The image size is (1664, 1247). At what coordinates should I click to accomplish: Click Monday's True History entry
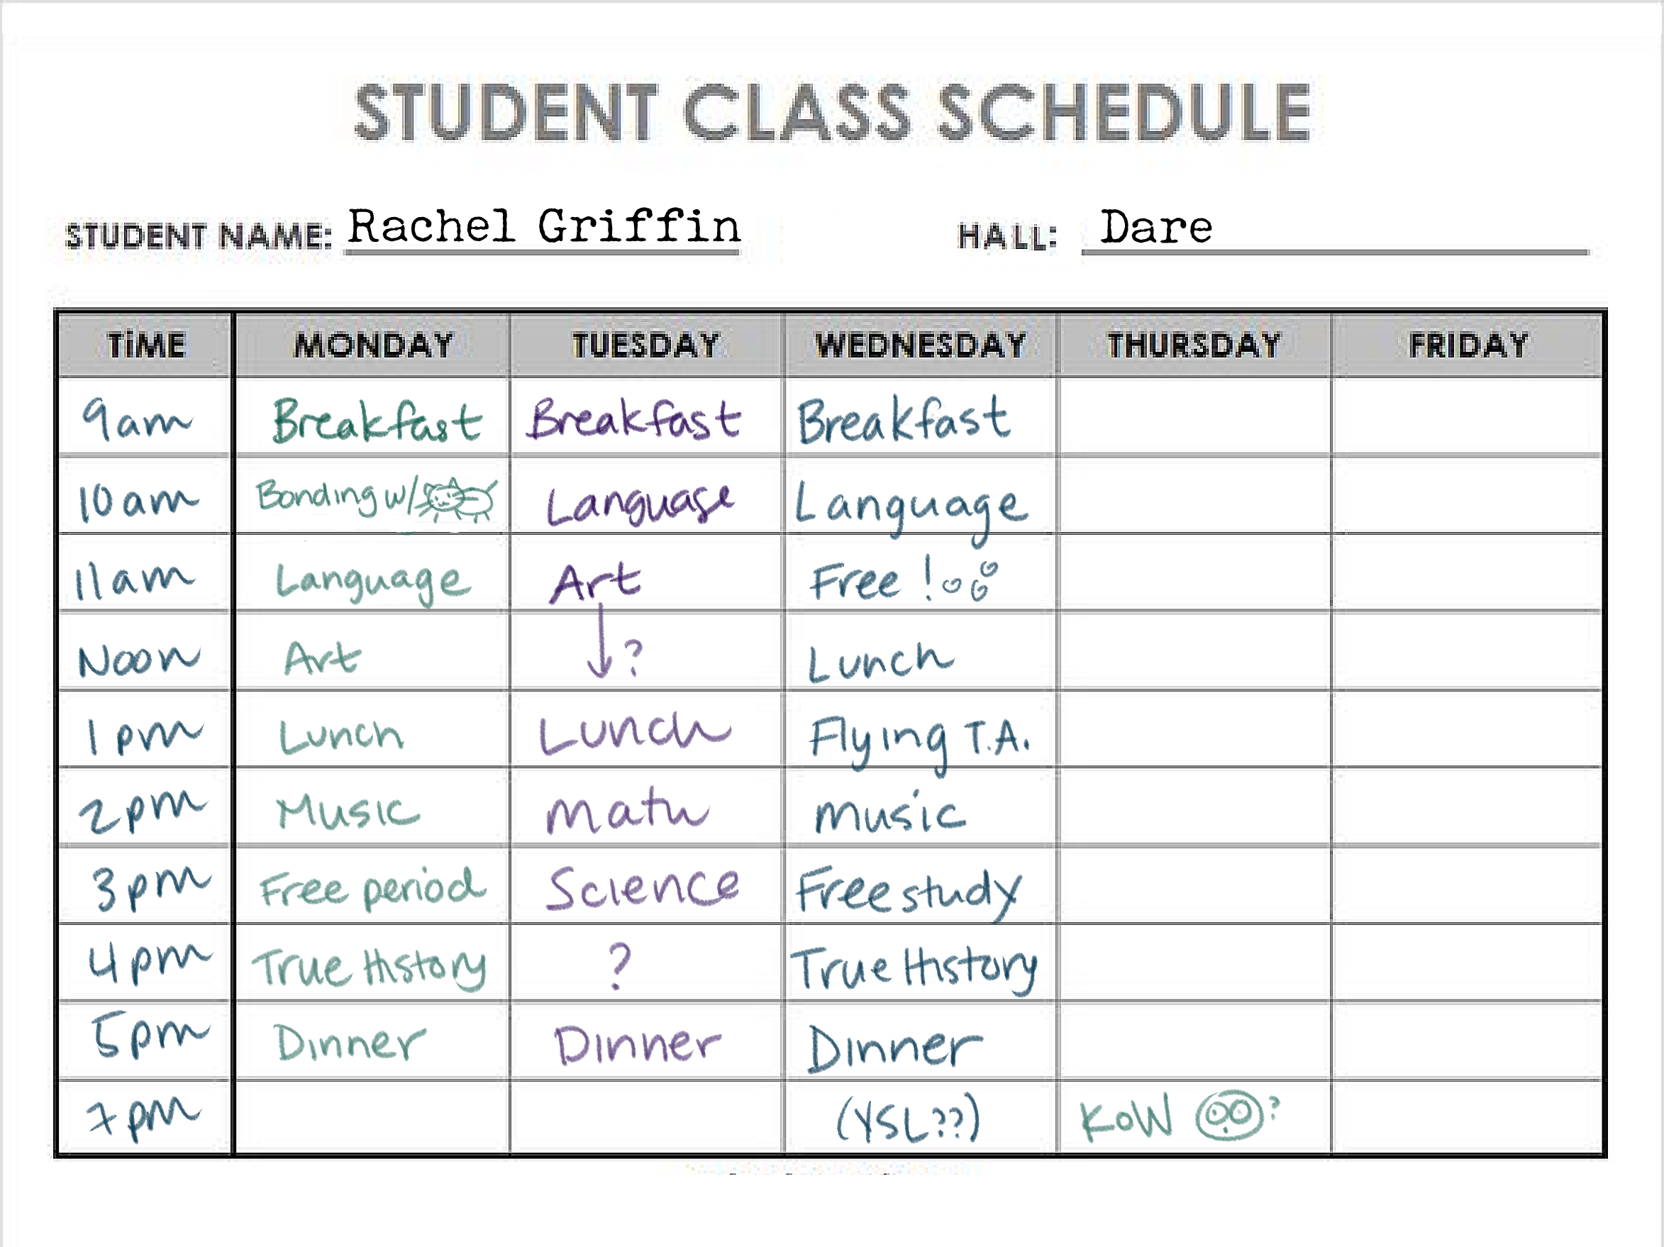(370, 968)
